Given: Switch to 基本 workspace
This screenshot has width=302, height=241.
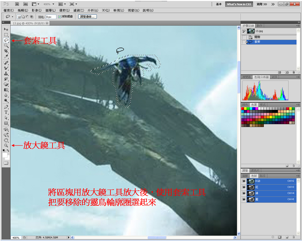Looking at the screenshot, I should pos(219,4).
